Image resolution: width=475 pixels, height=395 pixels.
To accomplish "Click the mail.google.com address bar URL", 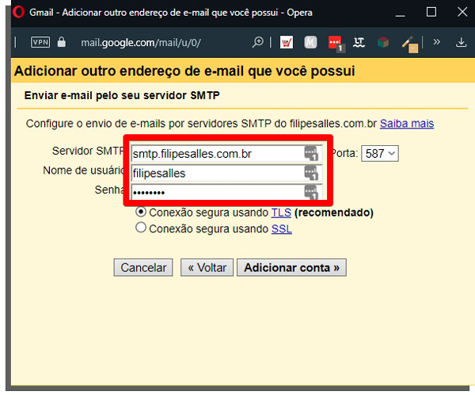I will (x=141, y=43).
